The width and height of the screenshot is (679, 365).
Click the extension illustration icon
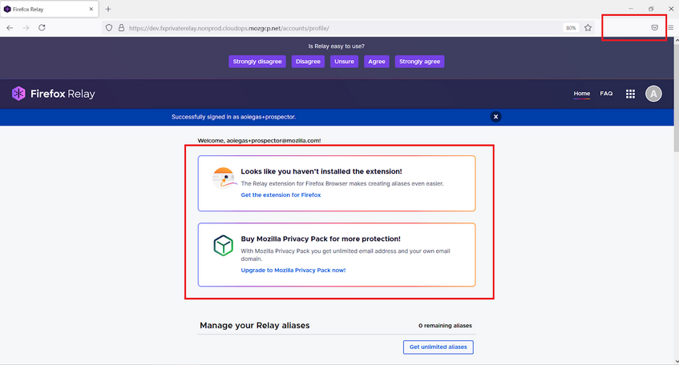224,178
